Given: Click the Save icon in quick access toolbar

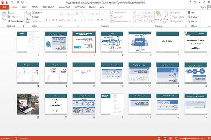Looking at the screenshot, I should (x=7, y=2).
